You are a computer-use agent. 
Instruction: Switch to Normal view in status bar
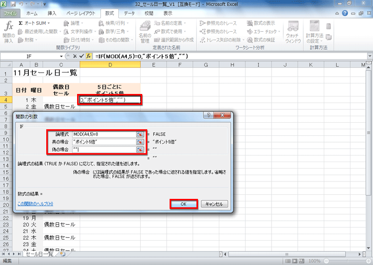288,261
